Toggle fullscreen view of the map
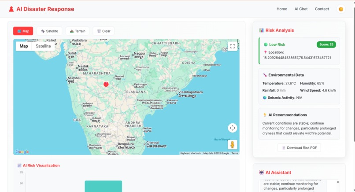 [x=233, y=46]
